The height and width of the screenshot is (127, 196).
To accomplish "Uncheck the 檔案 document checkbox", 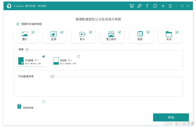I will tap(148, 32).
